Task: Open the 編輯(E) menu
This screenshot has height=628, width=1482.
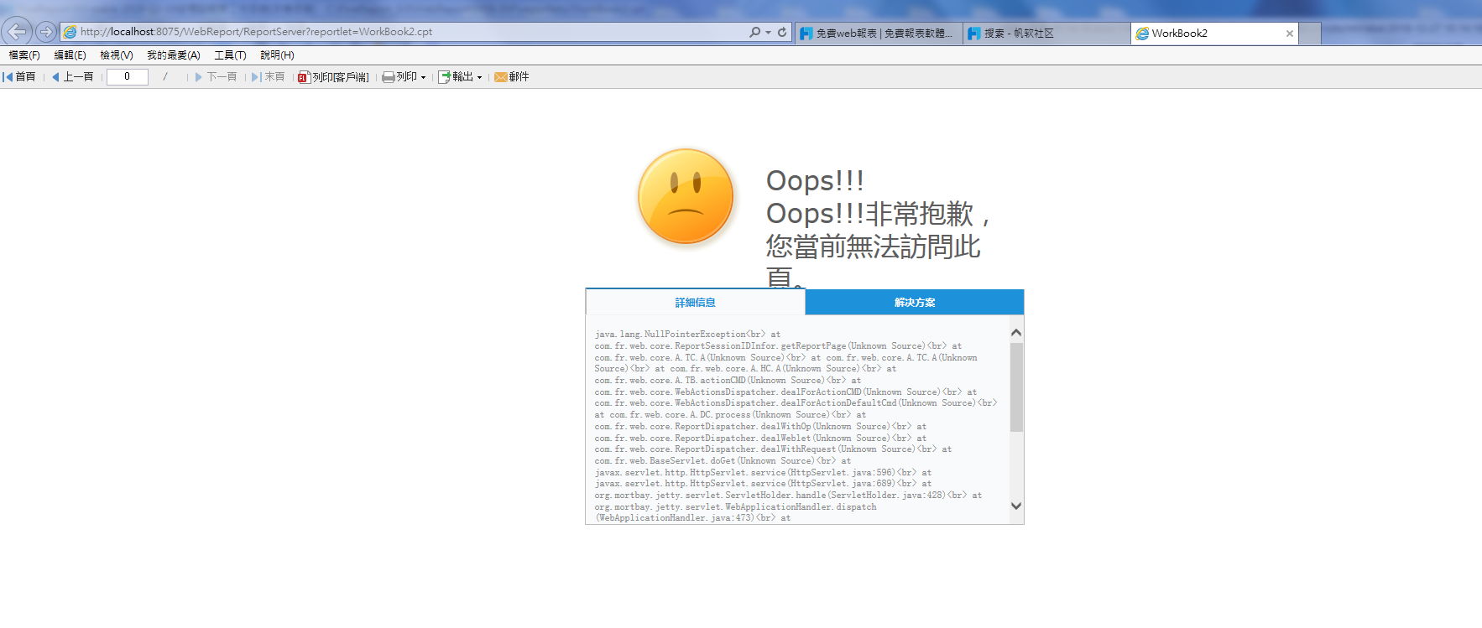Action: pyautogui.click(x=70, y=55)
